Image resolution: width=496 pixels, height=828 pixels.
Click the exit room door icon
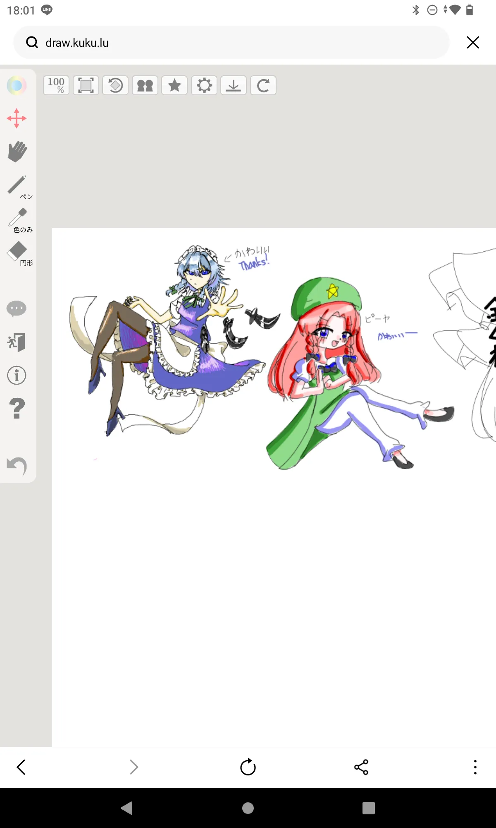click(x=17, y=342)
